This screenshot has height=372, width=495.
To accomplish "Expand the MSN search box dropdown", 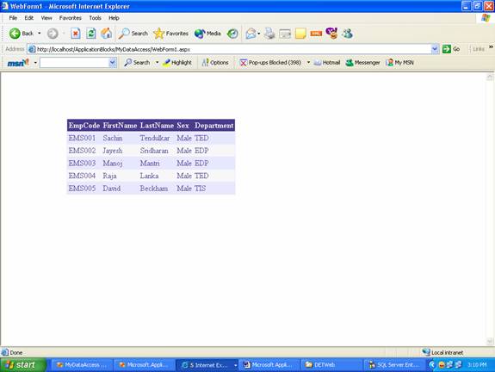I will tap(113, 63).
